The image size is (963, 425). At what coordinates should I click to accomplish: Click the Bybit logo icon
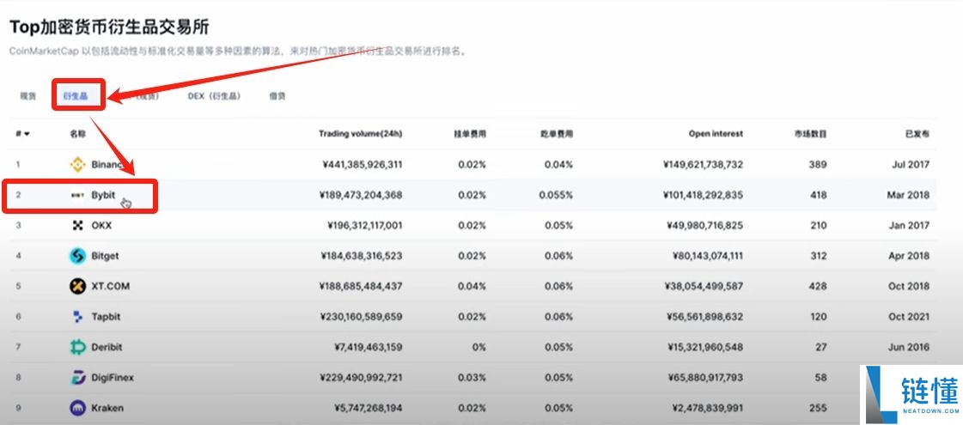[x=78, y=195]
